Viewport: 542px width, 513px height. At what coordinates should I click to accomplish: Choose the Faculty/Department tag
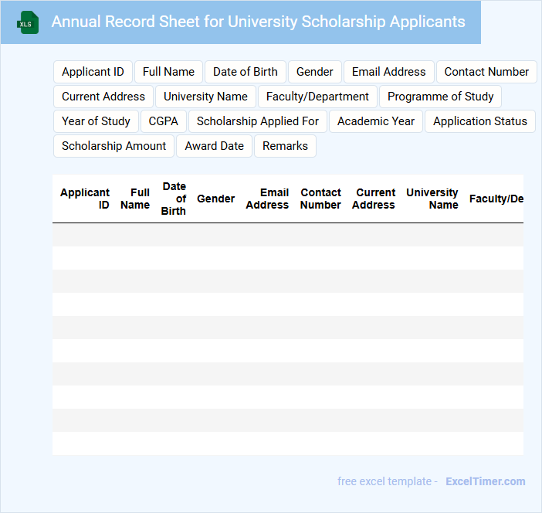317,97
